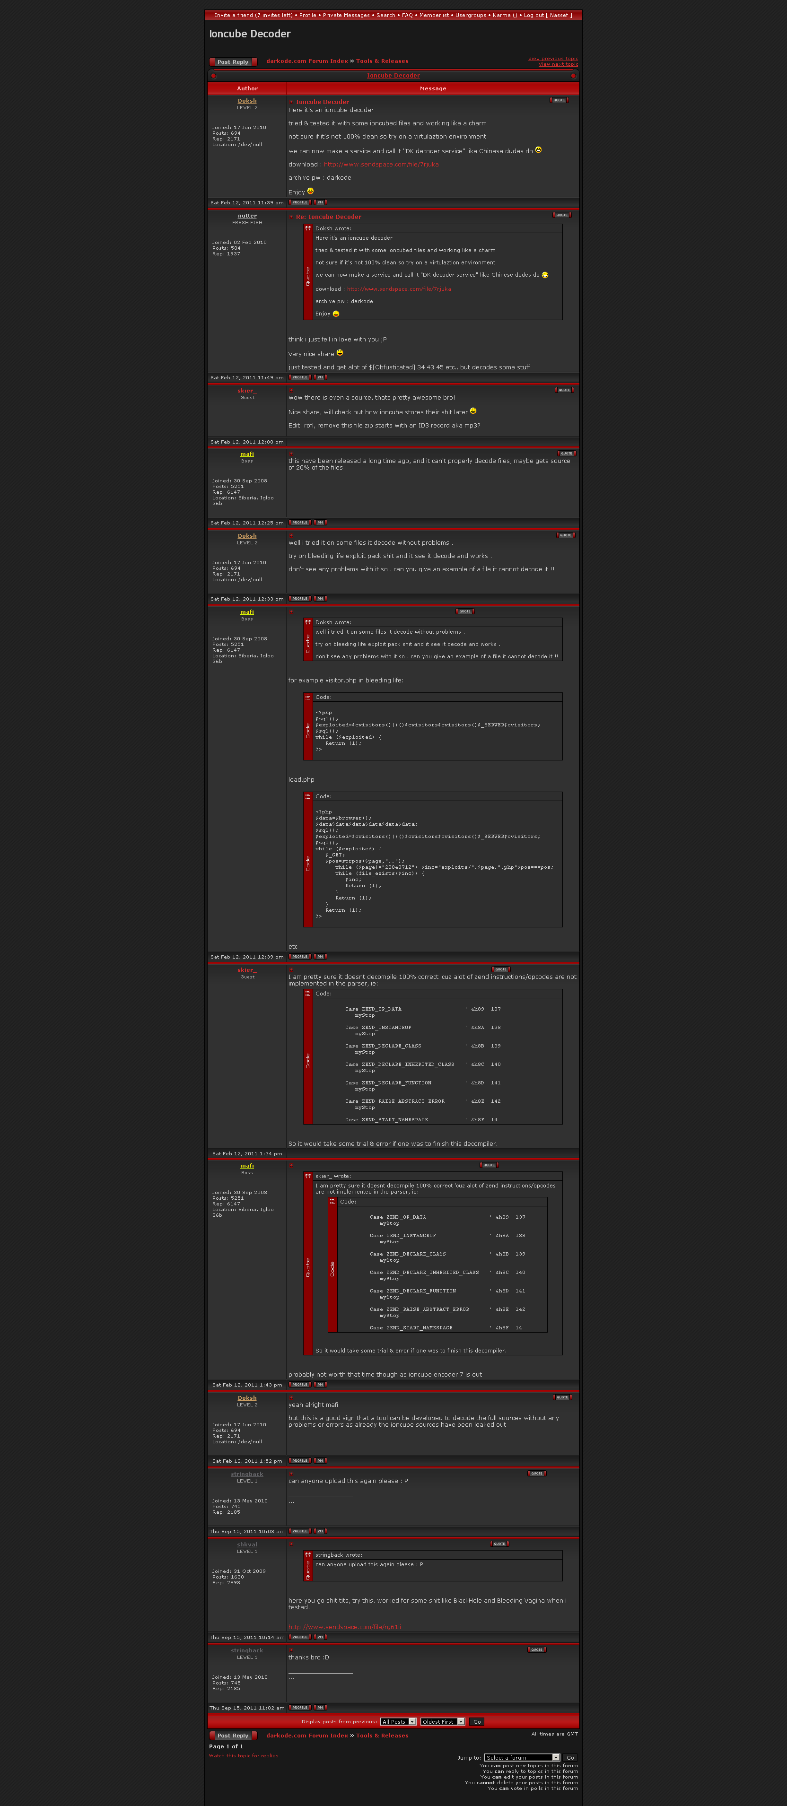Click Quote button on nutter's reply
The height and width of the screenshot is (1806, 787).
coord(561,215)
